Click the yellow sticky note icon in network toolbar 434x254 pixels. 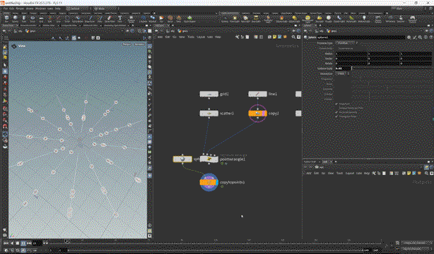[274, 37]
